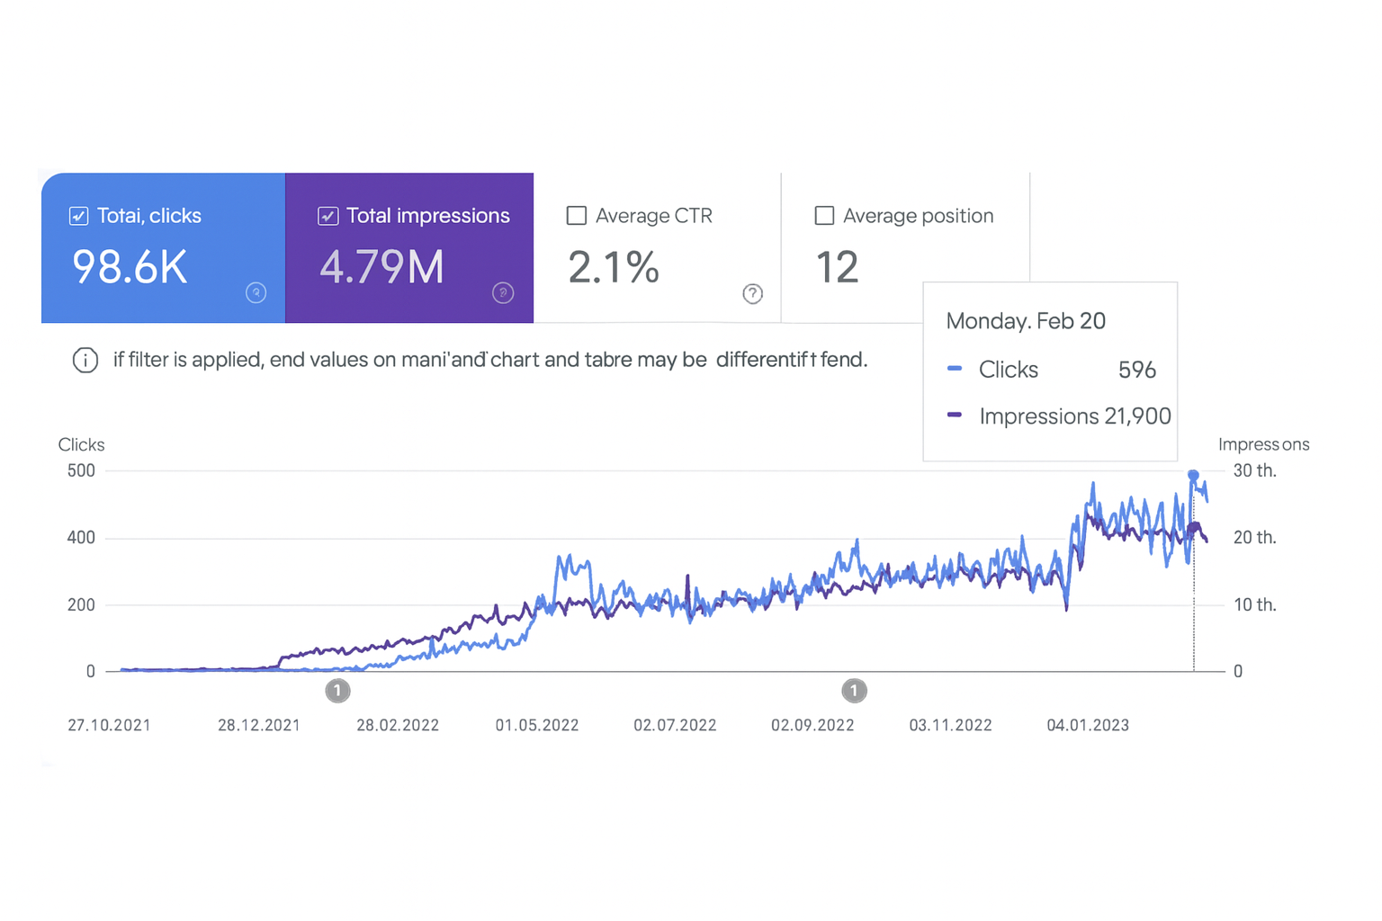Viewport: 1382px width, 921px height.
Task: Click the 27.10.2021 date label on the axis
Action: click(109, 725)
